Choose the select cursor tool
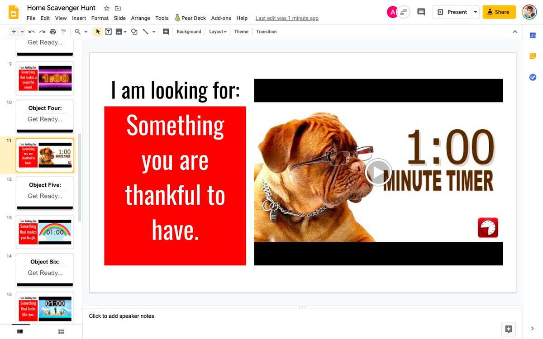 (x=98, y=32)
